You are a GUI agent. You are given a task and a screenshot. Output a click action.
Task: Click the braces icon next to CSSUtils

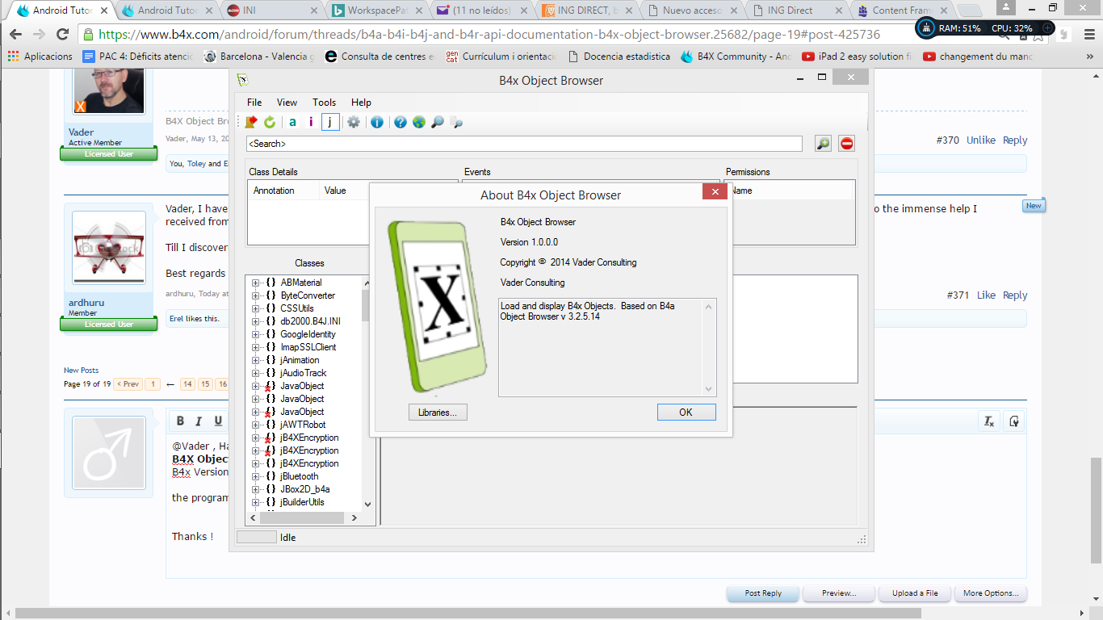coord(271,308)
